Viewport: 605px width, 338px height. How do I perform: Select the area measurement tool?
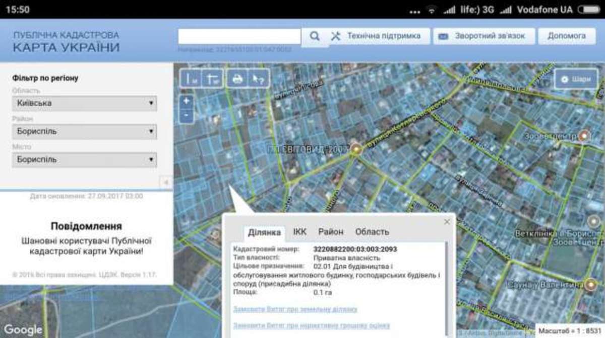click(213, 78)
